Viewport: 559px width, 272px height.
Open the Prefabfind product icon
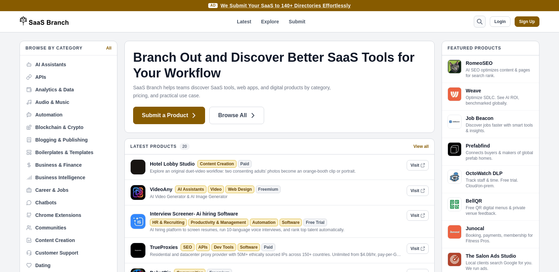pos(455,149)
